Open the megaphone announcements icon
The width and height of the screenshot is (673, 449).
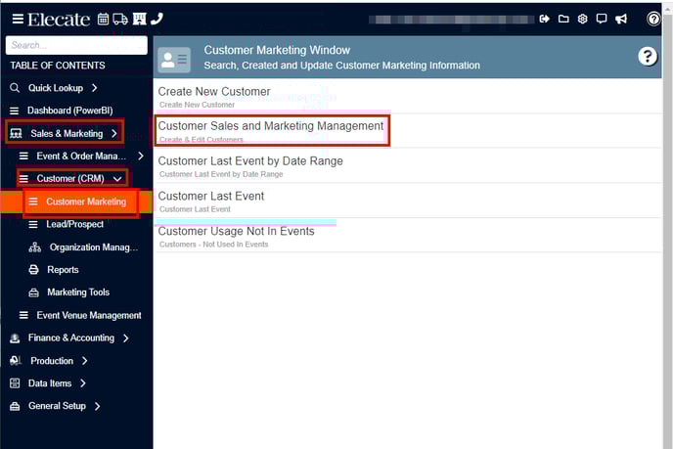(621, 19)
